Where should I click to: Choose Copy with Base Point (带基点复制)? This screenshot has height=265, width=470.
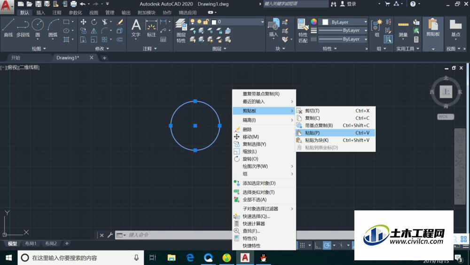click(x=336, y=126)
